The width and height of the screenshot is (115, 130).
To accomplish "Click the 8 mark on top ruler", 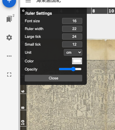I will point(94,11).
